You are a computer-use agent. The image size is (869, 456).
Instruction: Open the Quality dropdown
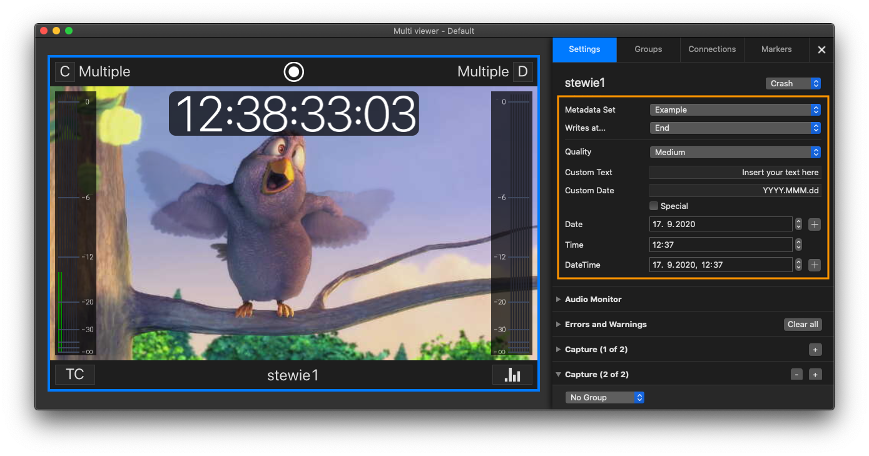(x=735, y=152)
